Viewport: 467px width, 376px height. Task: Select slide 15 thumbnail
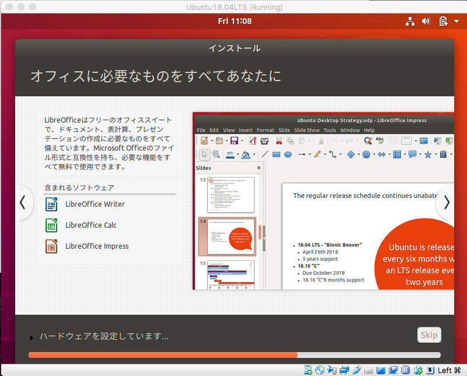(231, 276)
